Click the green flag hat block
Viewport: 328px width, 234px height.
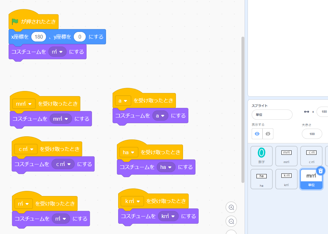click(x=34, y=22)
